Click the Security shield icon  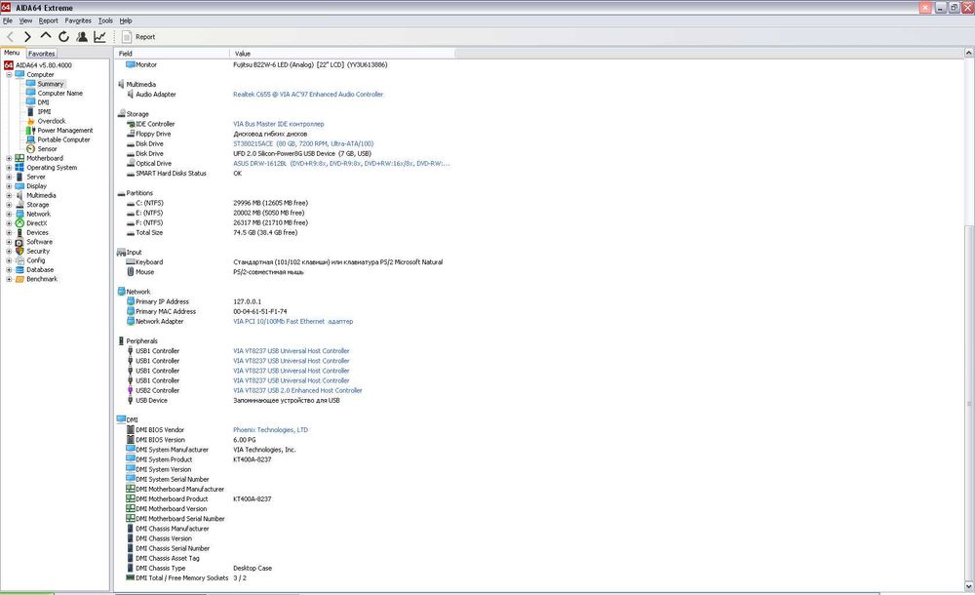coord(19,251)
